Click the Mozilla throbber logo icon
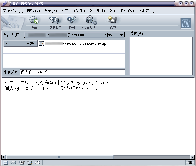Viewport: 196px width, 166px height. (186, 23)
